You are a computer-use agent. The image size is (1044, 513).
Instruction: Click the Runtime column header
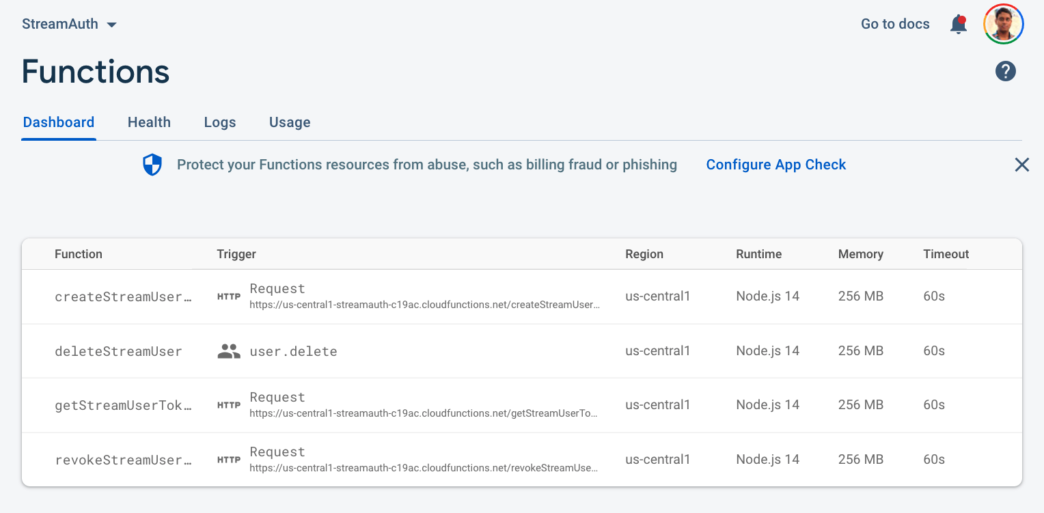tap(758, 254)
